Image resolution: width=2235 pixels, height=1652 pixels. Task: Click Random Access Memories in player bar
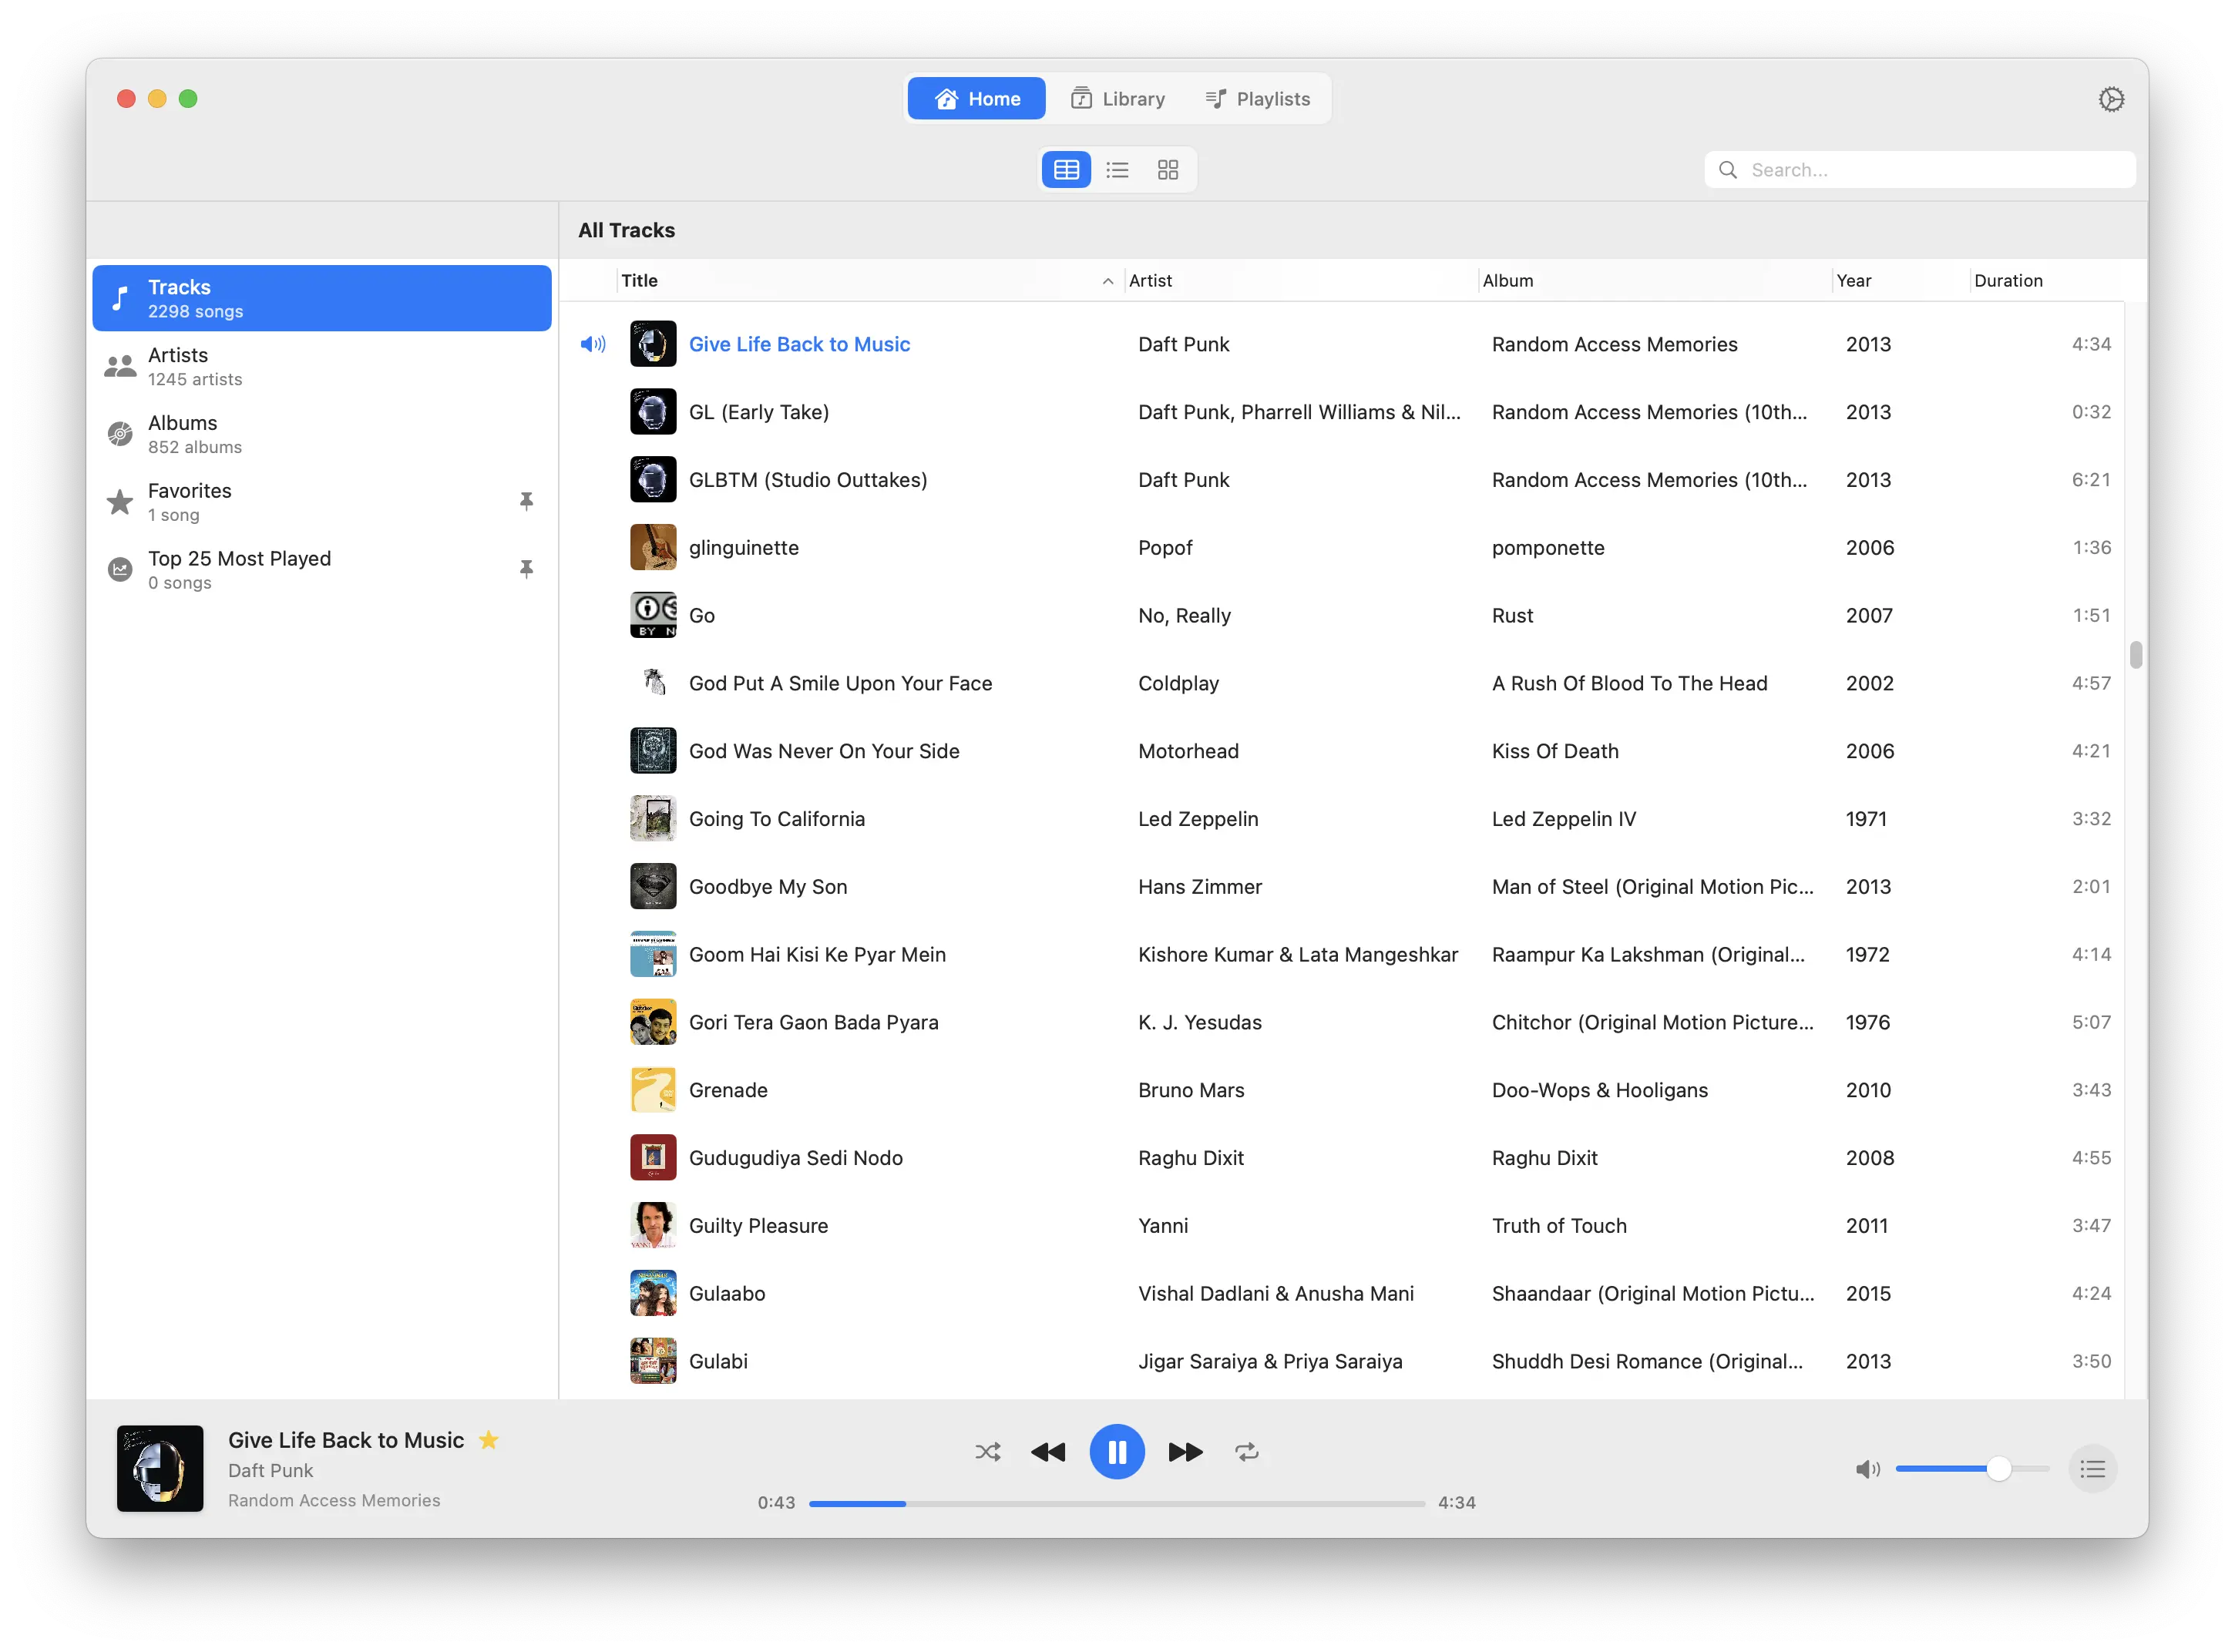tap(334, 1500)
